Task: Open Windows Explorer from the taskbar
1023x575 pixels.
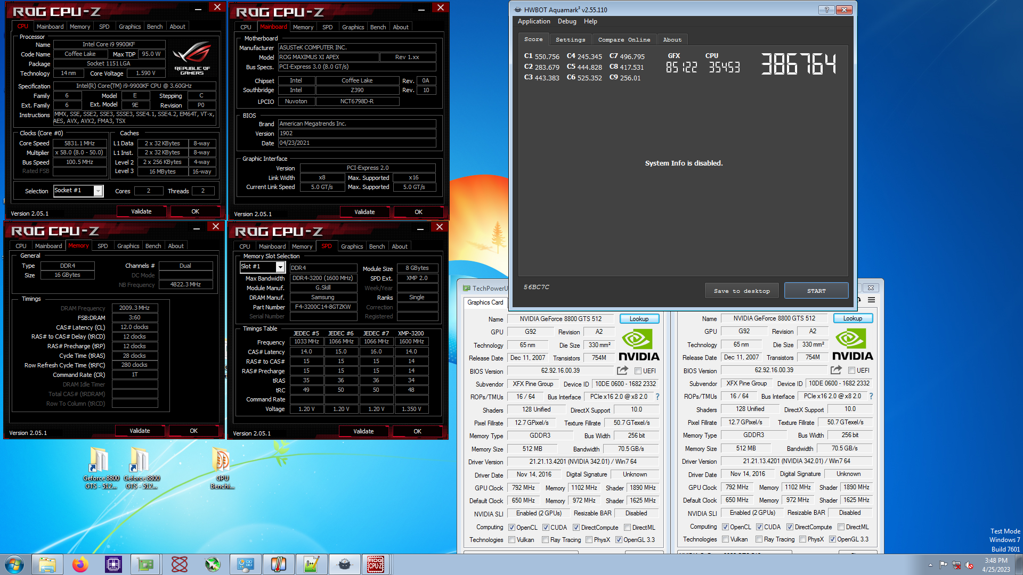Action: pyautogui.click(x=47, y=564)
